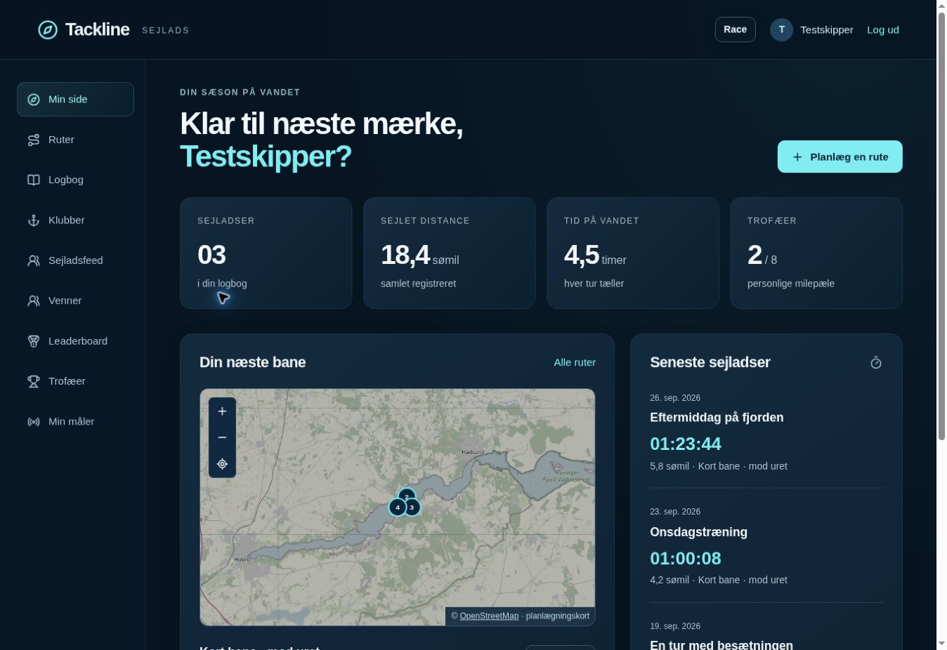Open the Min måler menu item
Screen dimensions: 947x650
pyautogui.click(x=75, y=422)
